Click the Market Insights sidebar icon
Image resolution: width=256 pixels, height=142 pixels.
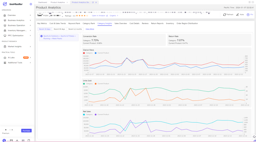[x=5, y=47]
